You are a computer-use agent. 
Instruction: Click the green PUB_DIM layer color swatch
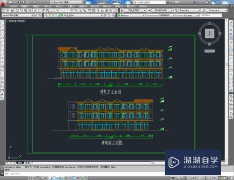62,15
